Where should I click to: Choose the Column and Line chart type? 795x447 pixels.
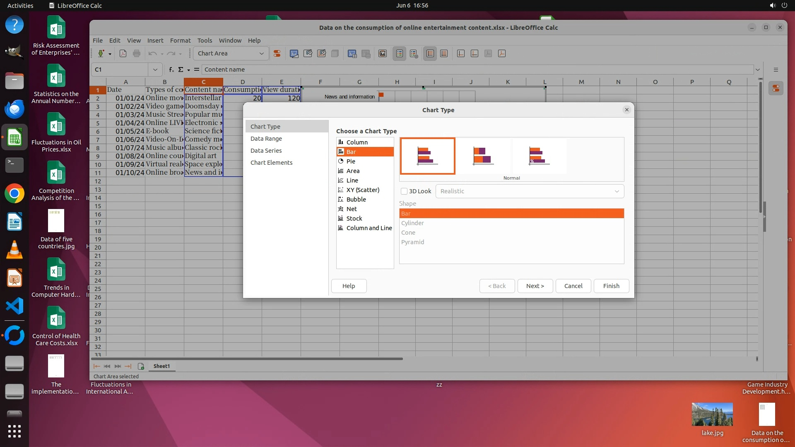pyautogui.click(x=369, y=228)
